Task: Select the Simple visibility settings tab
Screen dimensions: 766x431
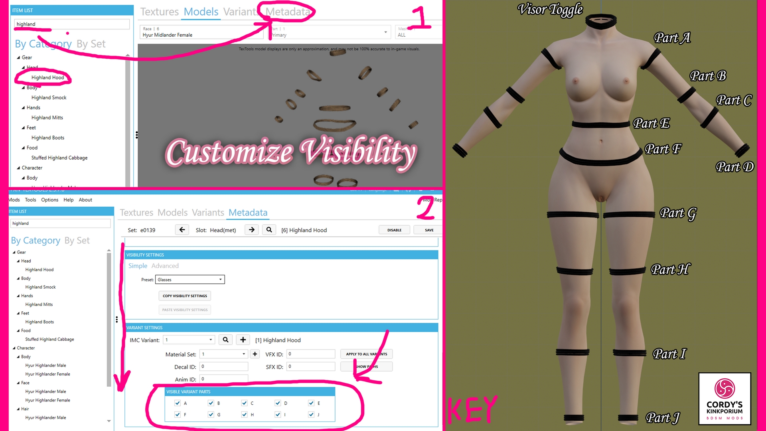Action: coord(138,265)
